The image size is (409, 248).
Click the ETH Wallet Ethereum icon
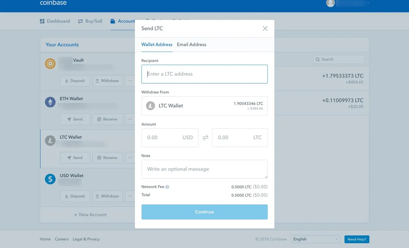point(50,102)
